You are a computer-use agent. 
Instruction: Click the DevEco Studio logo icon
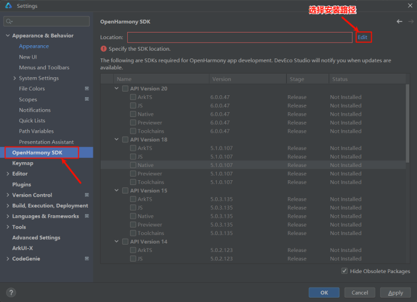click(8, 5)
